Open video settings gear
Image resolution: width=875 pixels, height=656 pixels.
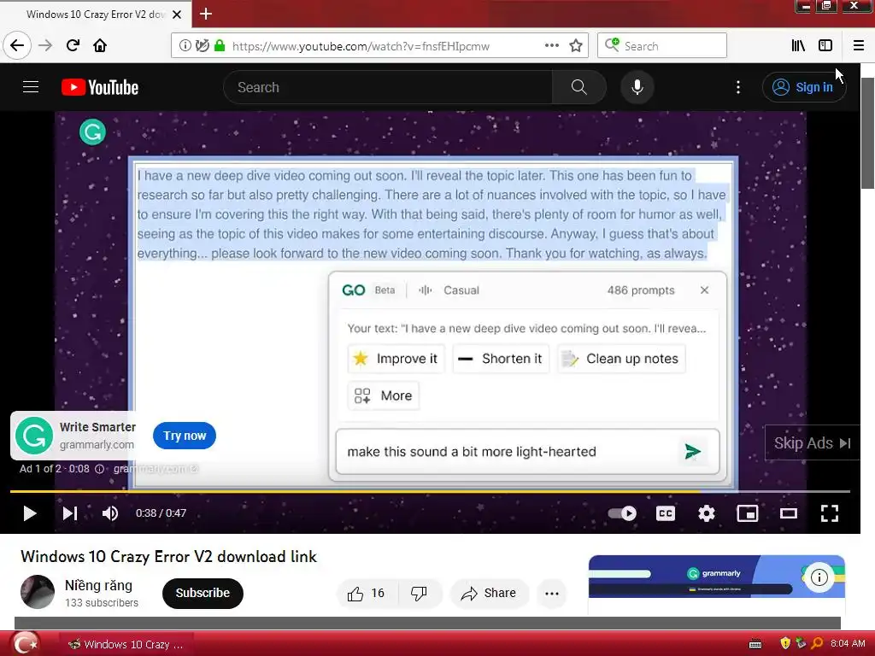pos(707,513)
